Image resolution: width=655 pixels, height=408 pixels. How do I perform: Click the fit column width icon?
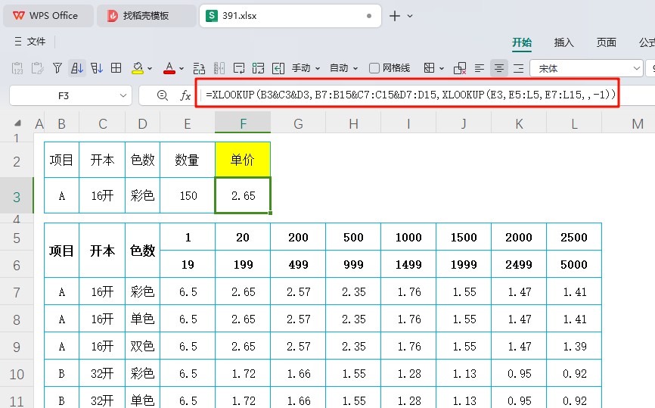pyautogui.click(x=278, y=68)
